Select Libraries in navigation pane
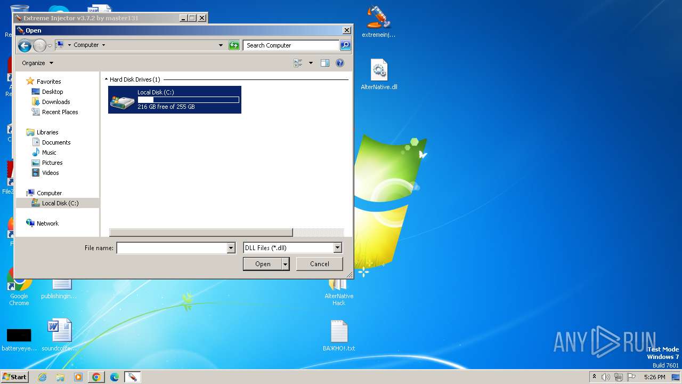The image size is (682, 384). (x=47, y=132)
